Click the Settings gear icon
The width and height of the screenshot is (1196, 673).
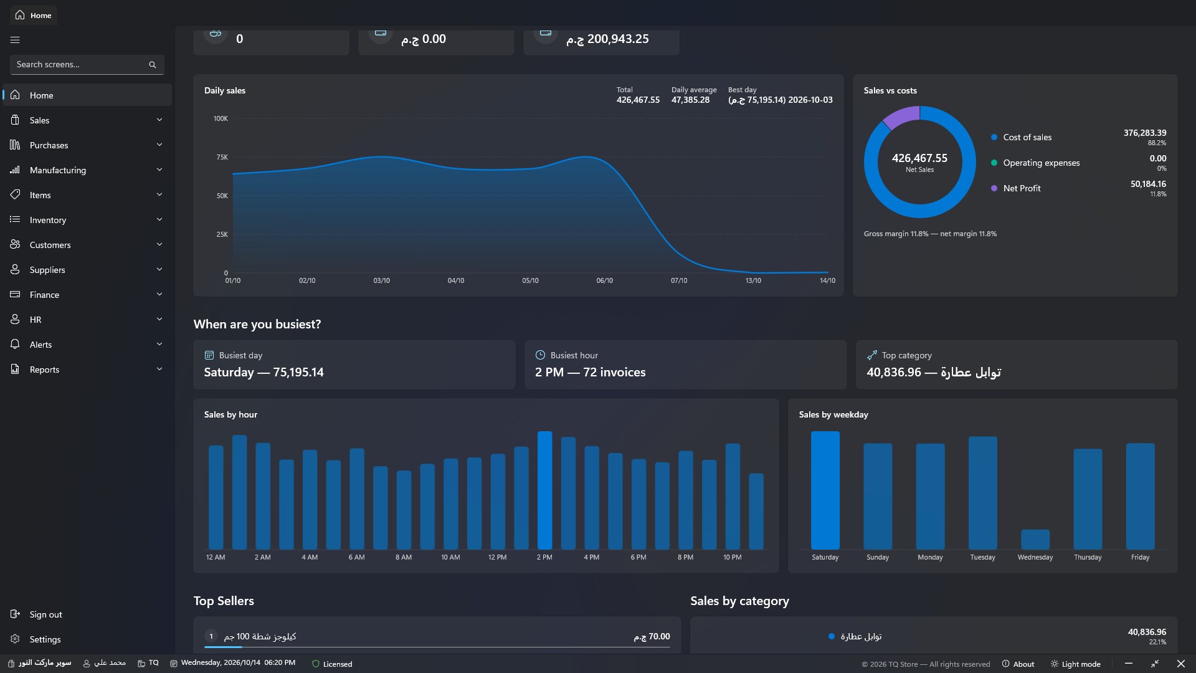15,639
